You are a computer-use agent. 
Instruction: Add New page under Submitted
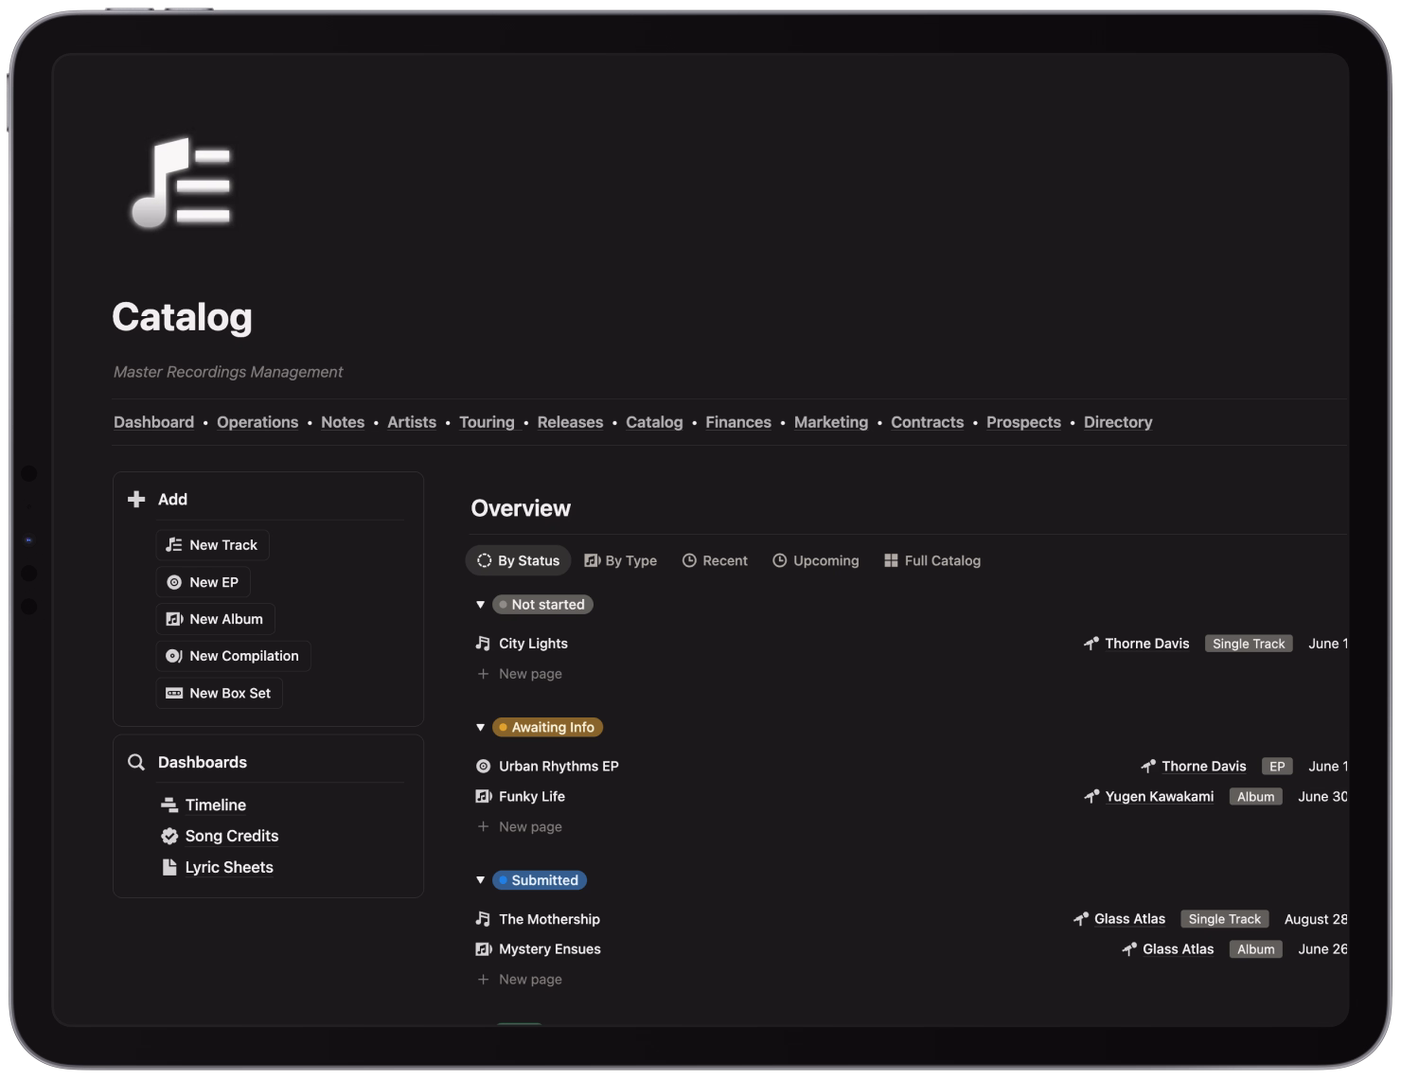(x=520, y=980)
